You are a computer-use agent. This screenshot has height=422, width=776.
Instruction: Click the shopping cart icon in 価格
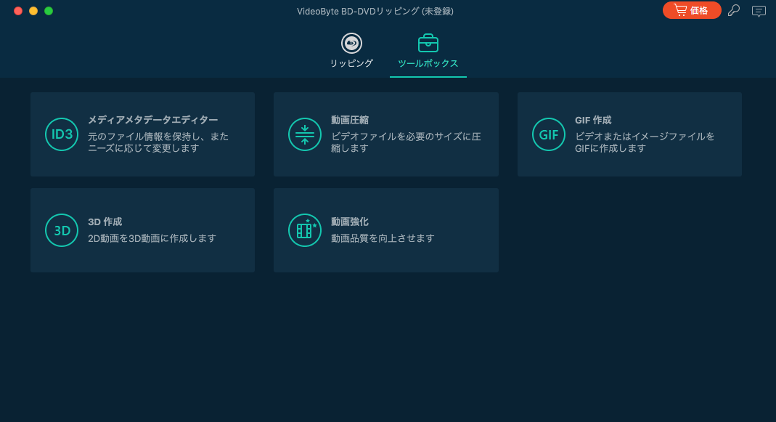coord(680,10)
